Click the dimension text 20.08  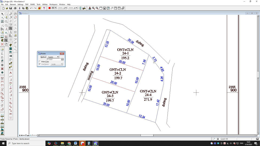coord(131,41)
